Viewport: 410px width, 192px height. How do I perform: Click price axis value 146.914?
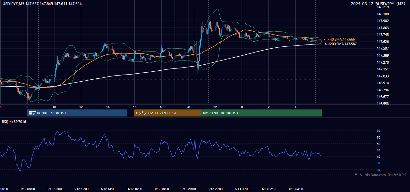tap(383, 83)
